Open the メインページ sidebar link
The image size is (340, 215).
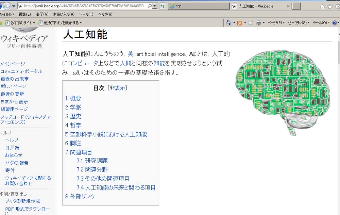(x=13, y=64)
